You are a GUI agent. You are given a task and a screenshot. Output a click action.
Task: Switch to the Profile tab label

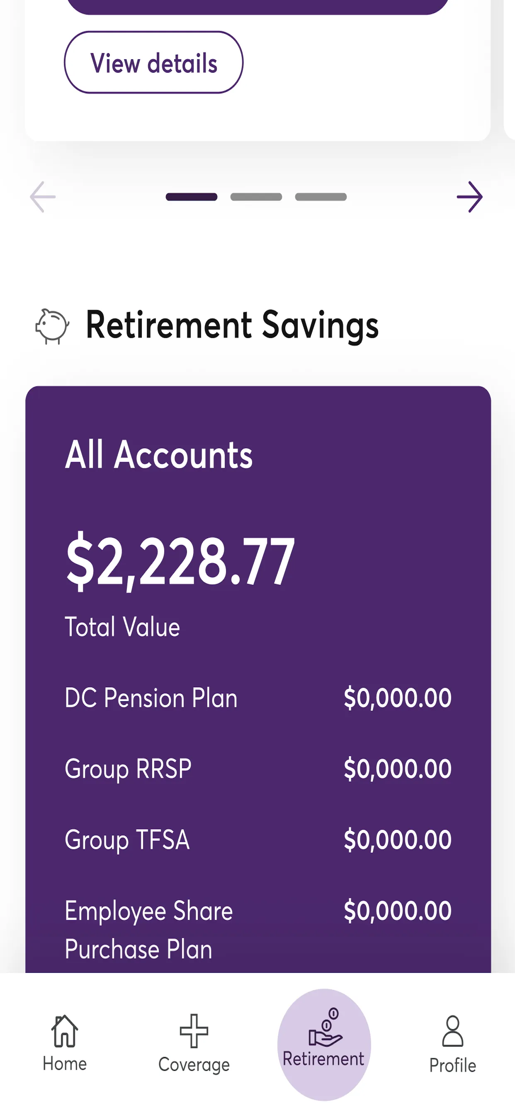click(x=453, y=1065)
